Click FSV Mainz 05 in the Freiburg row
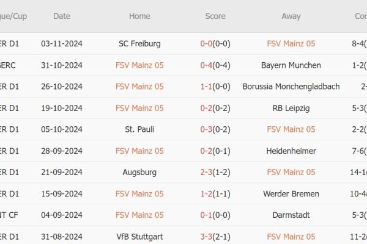The height and width of the screenshot is (244, 367). [x=291, y=43]
